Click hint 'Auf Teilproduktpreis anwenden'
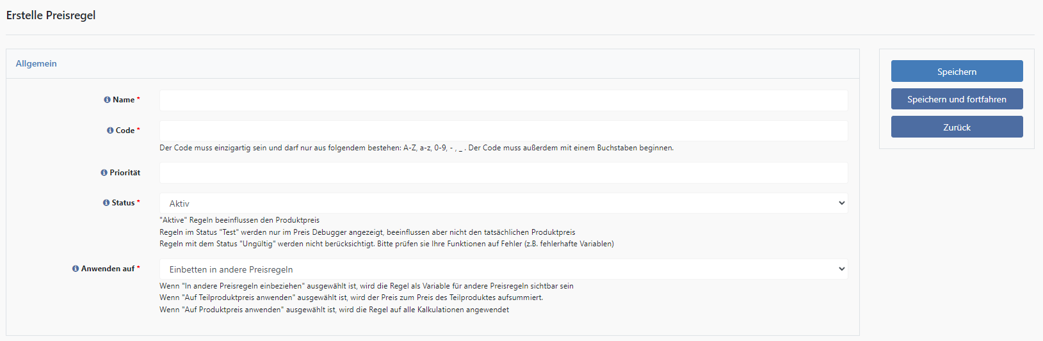Screen dimensions: 1043x341 pyautogui.click(x=352, y=297)
